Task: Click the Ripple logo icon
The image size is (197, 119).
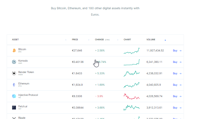Action: (x=14, y=118)
